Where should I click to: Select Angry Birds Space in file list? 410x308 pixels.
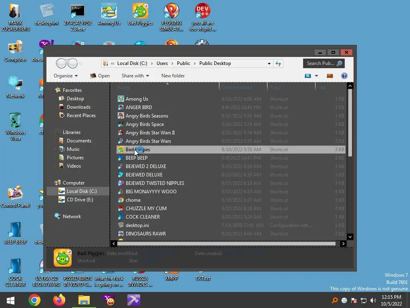point(231,124)
